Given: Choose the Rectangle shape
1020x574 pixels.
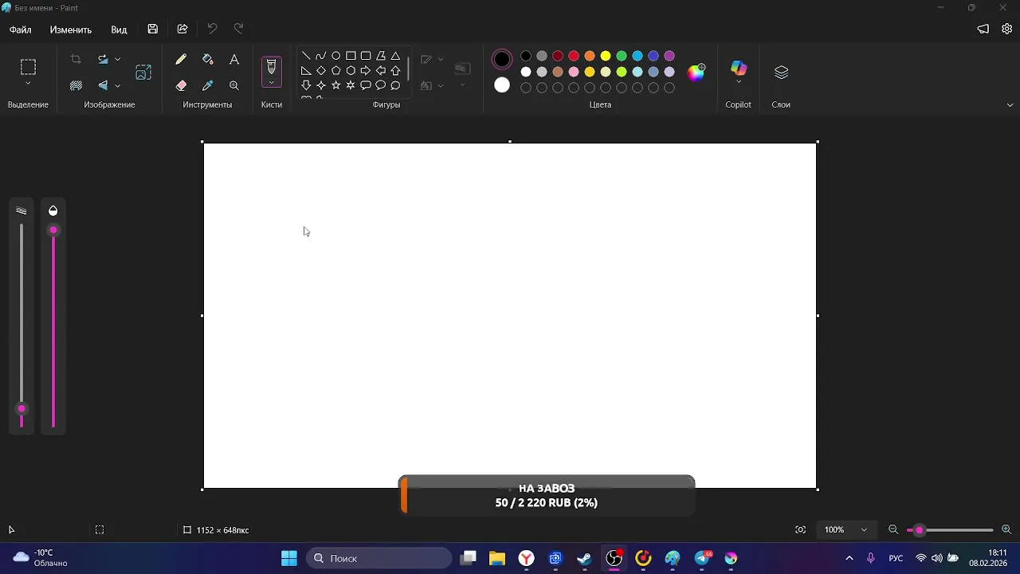Looking at the screenshot, I should pos(351,56).
